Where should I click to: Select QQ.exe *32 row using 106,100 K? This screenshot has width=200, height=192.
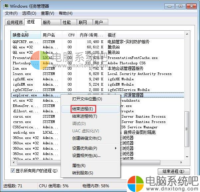98,52
